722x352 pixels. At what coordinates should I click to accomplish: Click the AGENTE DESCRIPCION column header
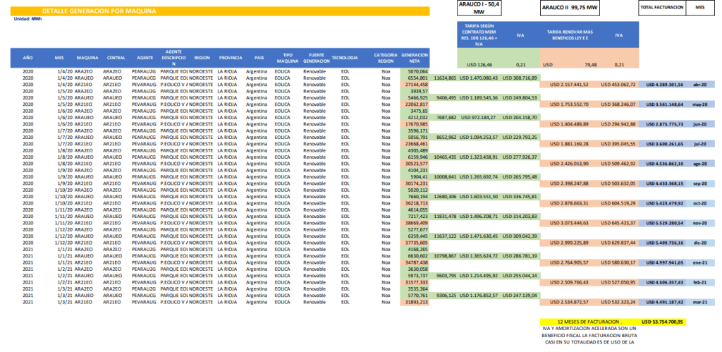pyautogui.click(x=173, y=58)
